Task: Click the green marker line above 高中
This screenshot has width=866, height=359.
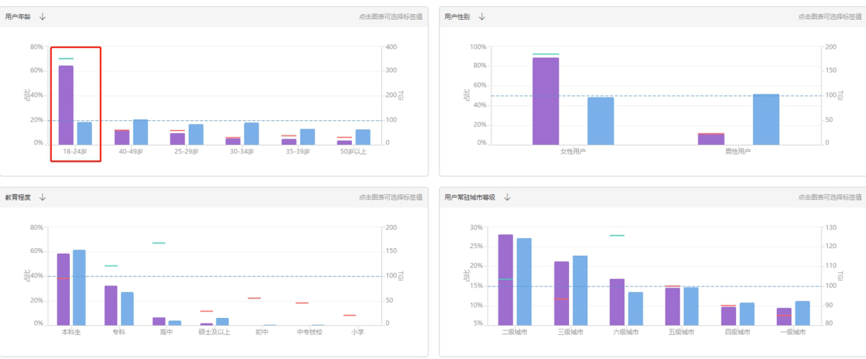Action: click(159, 243)
